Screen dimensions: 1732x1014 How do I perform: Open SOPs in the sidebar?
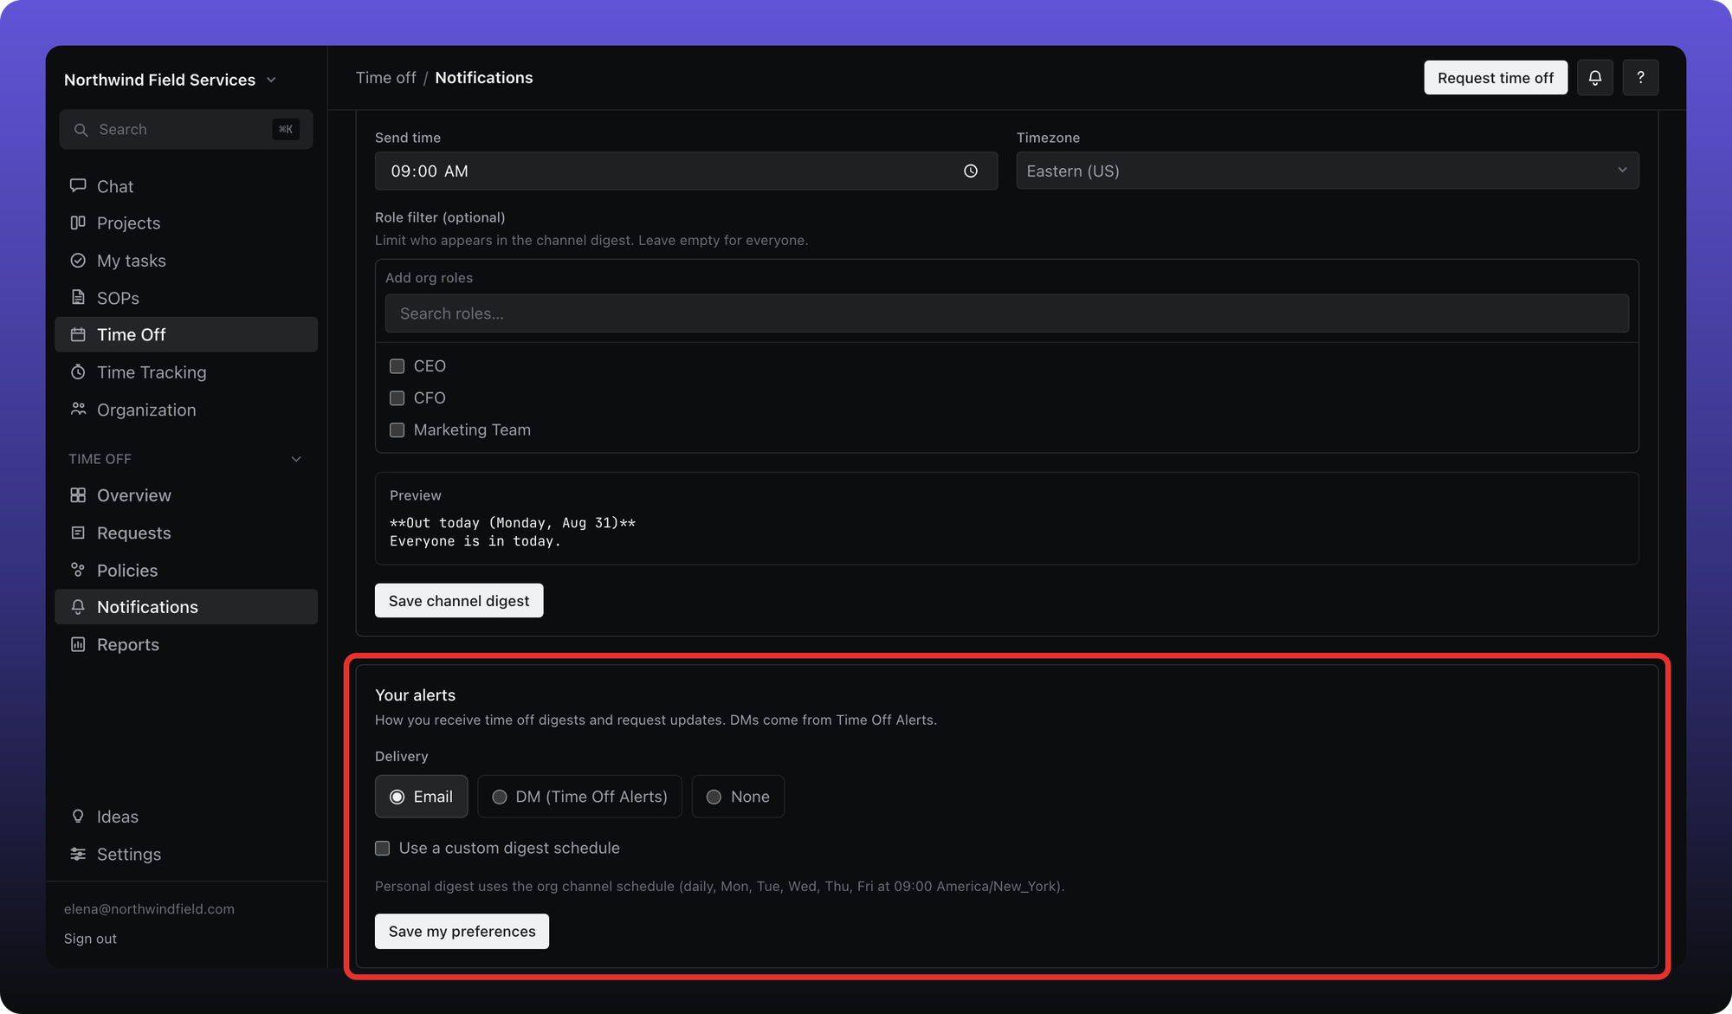click(186, 298)
